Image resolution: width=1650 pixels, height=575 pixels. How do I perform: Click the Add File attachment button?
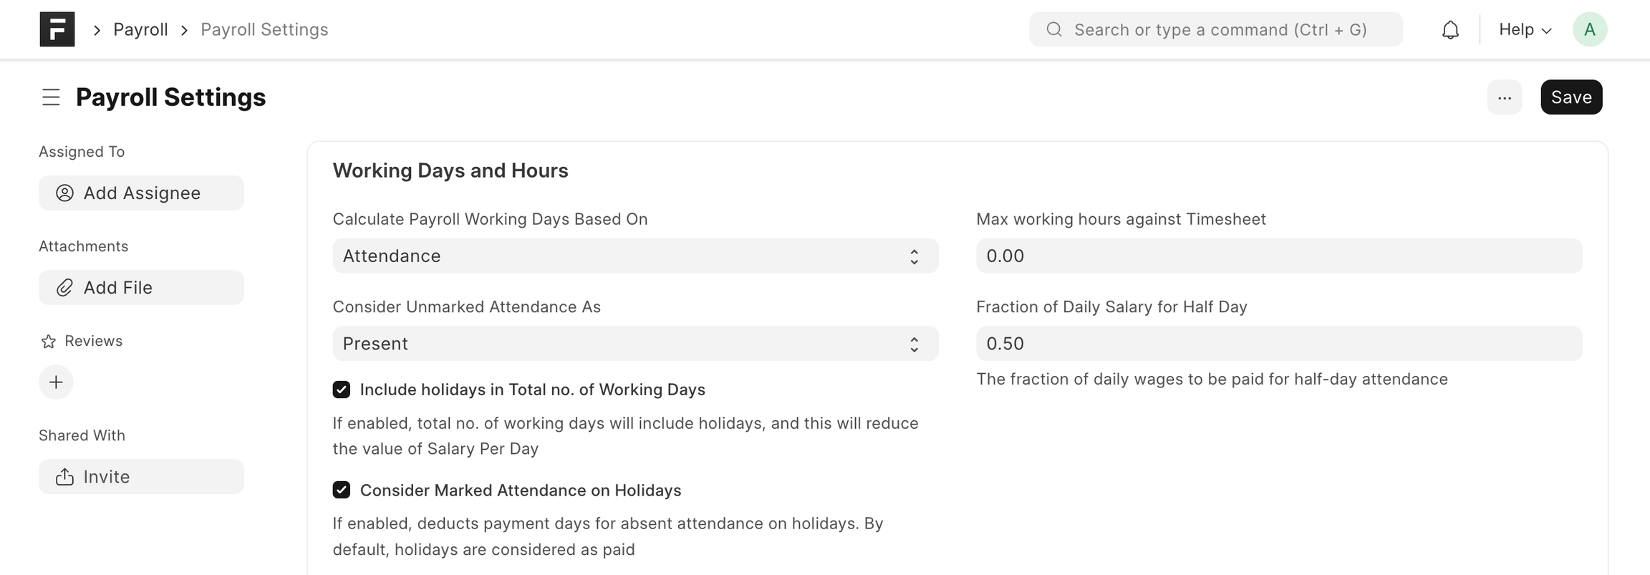[141, 288]
